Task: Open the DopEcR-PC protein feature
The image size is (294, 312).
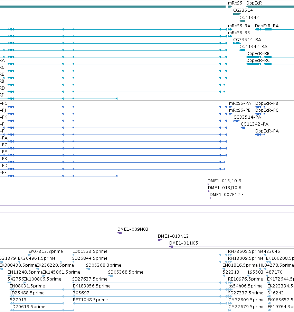Action: point(260,114)
